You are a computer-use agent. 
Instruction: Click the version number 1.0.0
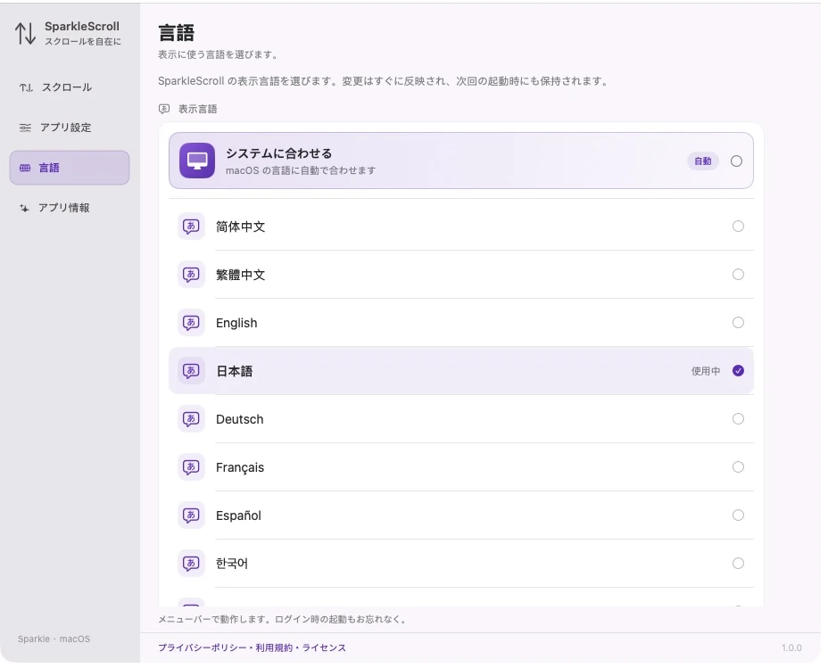(x=791, y=648)
